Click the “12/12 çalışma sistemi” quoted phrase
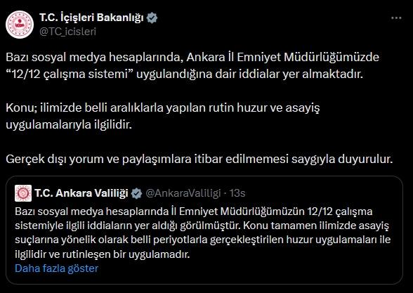This screenshot has width=413, height=293. point(70,74)
